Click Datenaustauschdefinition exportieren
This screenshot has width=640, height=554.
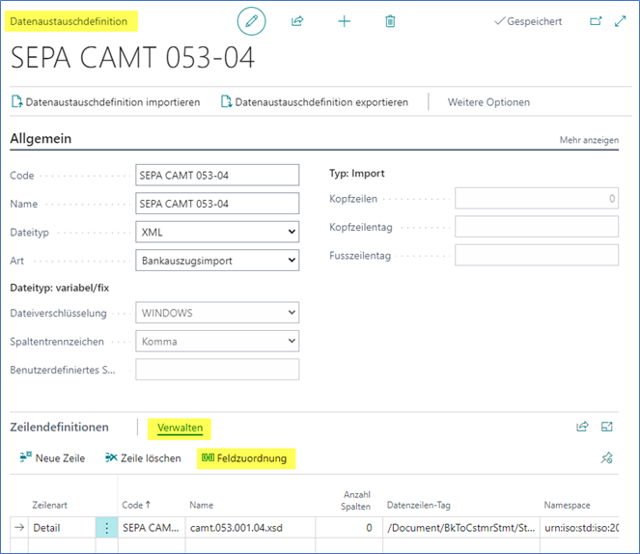[315, 102]
